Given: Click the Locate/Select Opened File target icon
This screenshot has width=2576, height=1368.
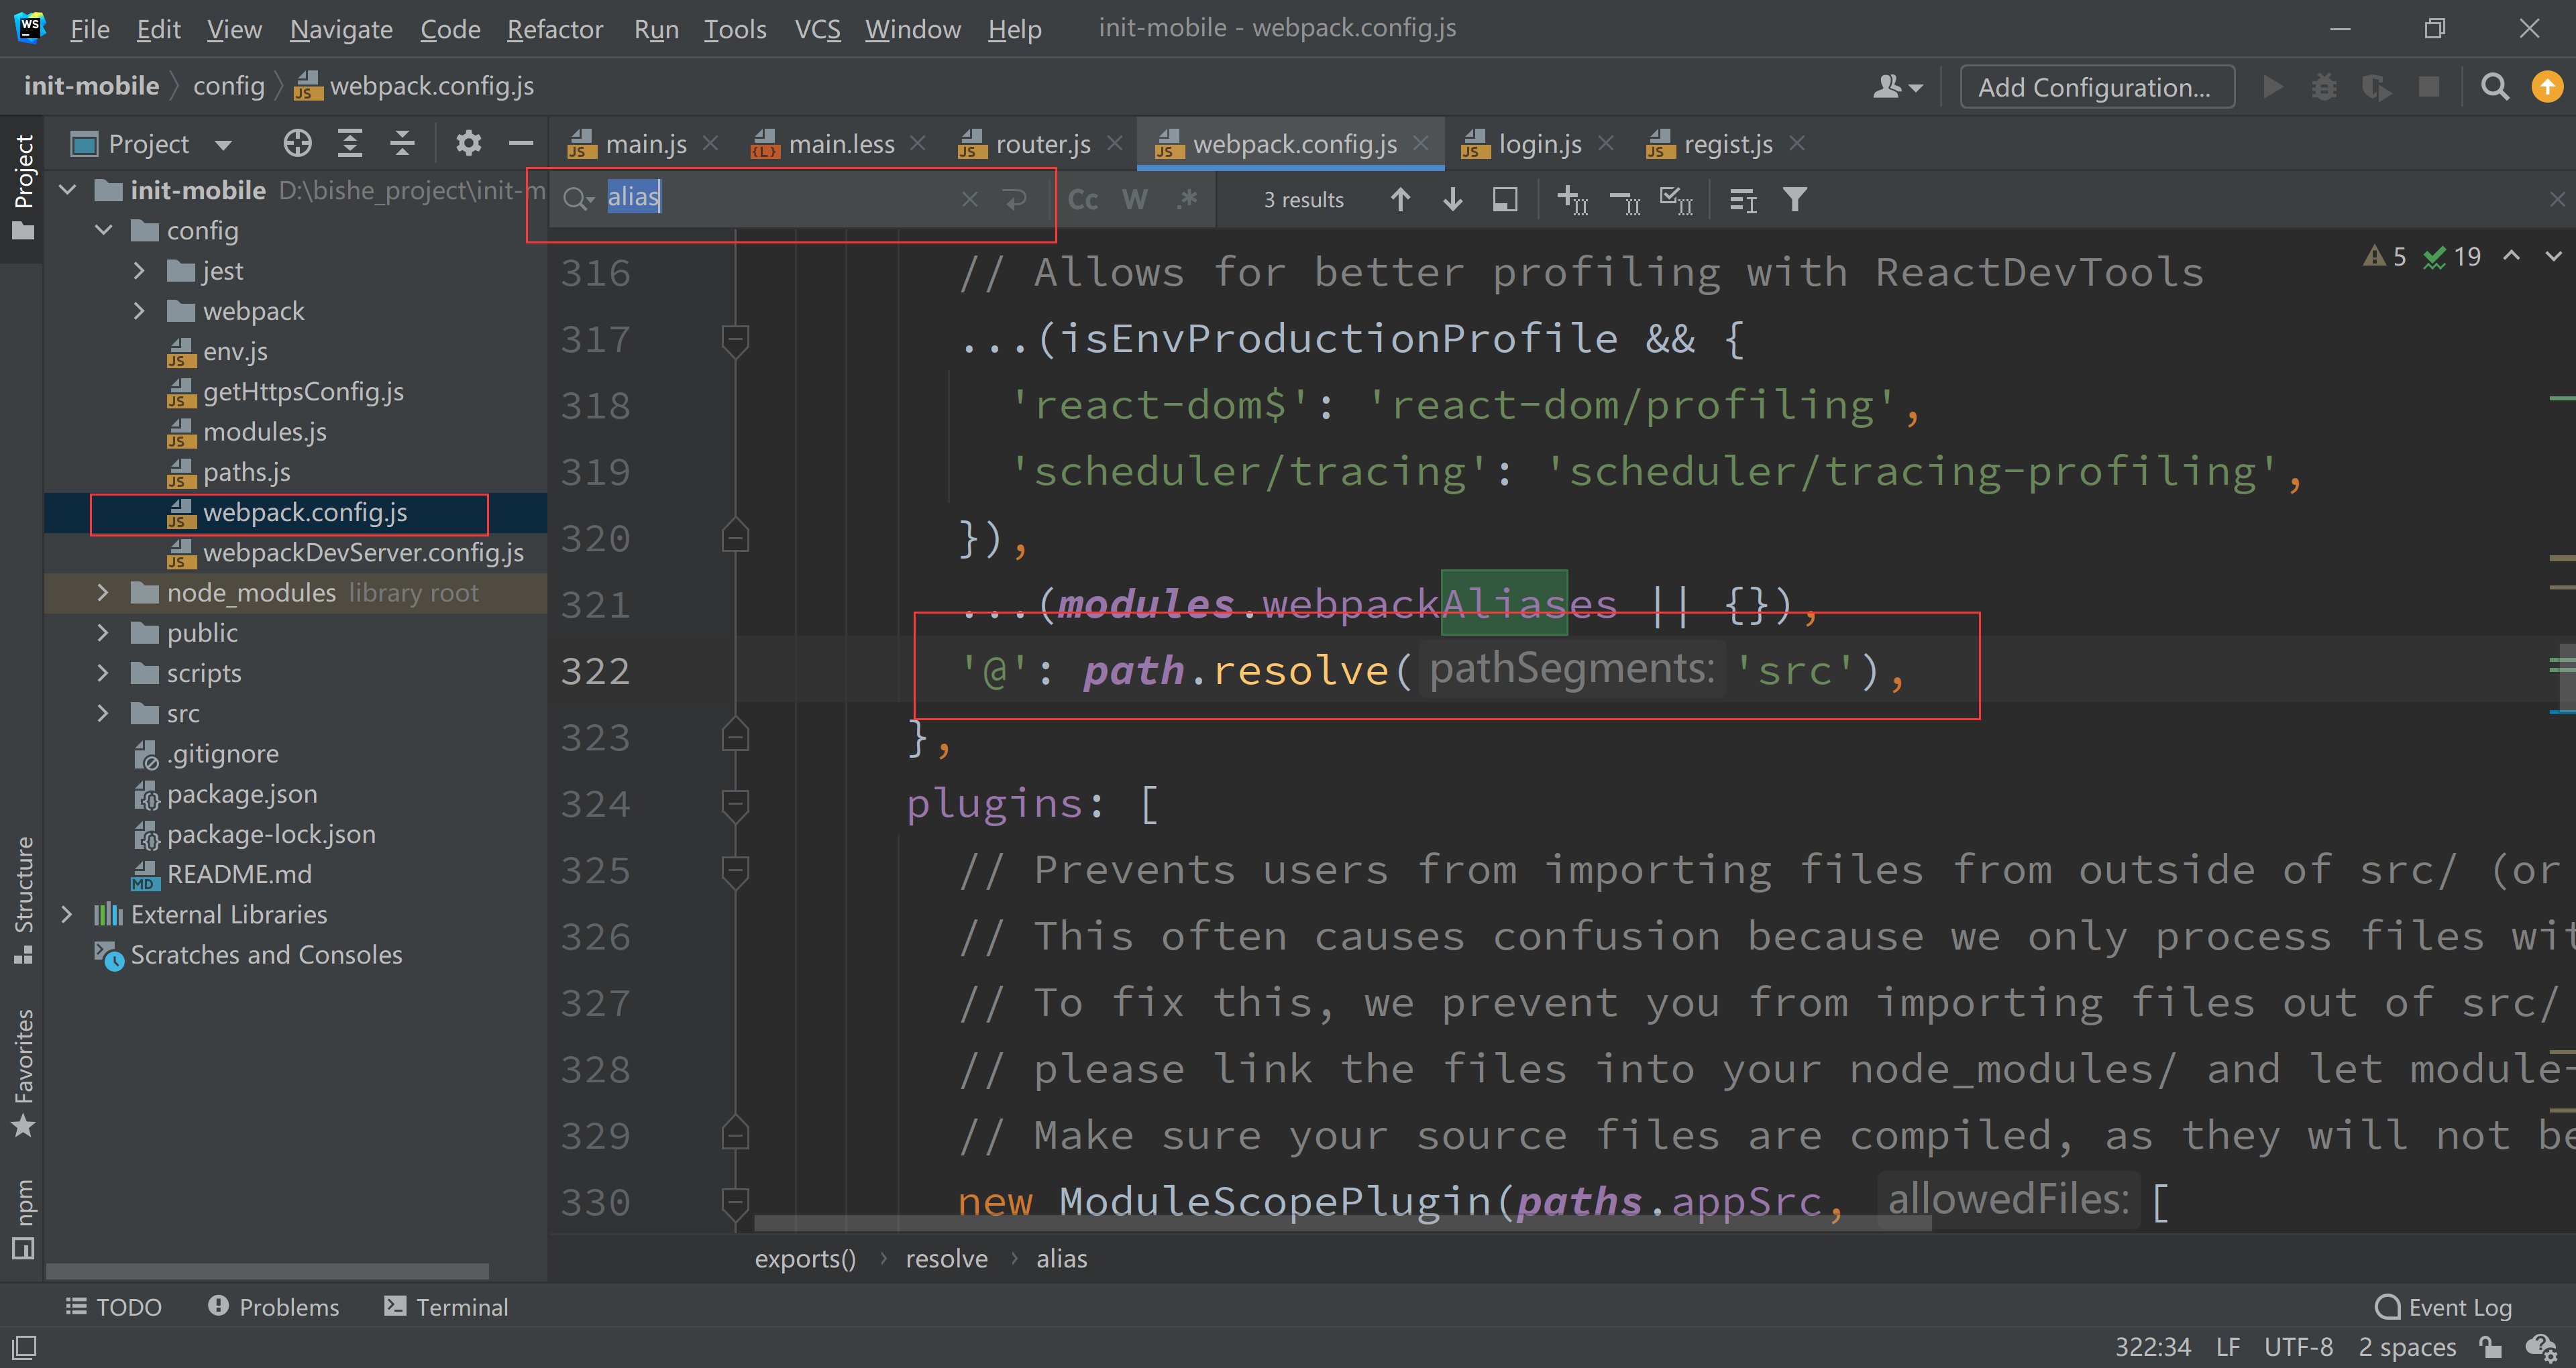Looking at the screenshot, I should pos(297,144).
